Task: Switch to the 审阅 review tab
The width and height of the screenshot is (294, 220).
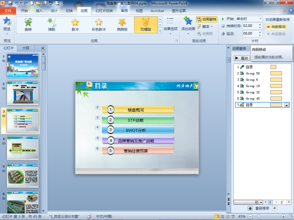Action: pos(124,11)
